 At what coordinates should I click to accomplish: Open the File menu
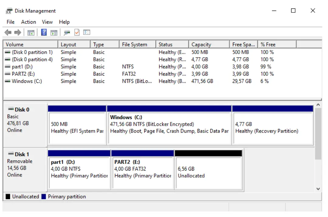tap(10, 22)
